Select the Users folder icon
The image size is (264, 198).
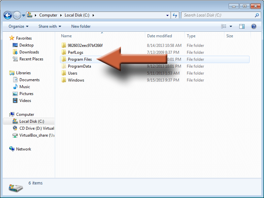click(64, 73)
